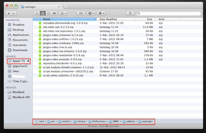Select Applications in Favorites sidebar
This screenshot has width=206, height=133.
21,35
